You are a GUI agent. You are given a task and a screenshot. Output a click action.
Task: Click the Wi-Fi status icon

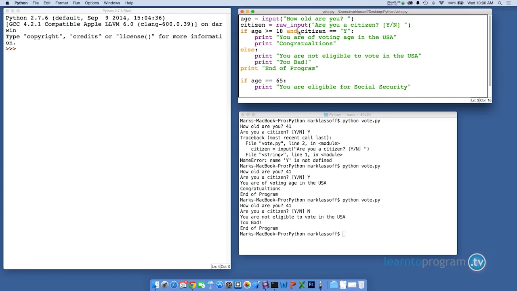[x=441, y=3]
